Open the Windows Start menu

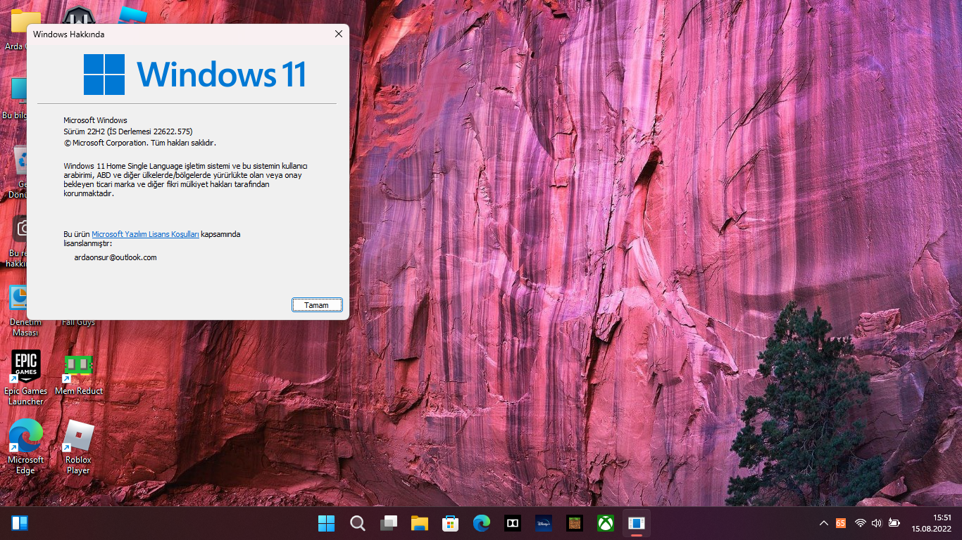coord(326,523)
